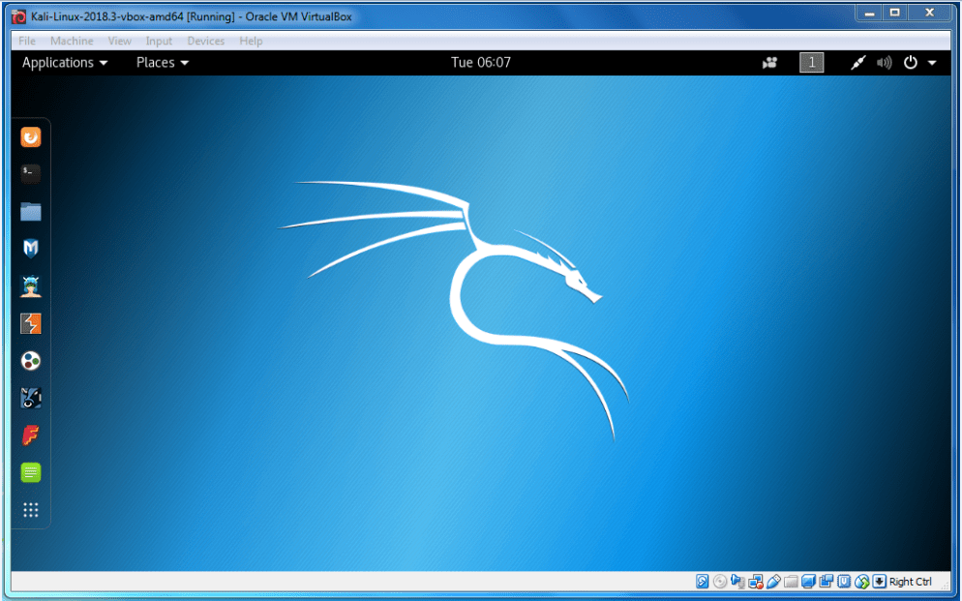
Task: Click display monitor icon in status bar
Action: (x=809, y=582)
